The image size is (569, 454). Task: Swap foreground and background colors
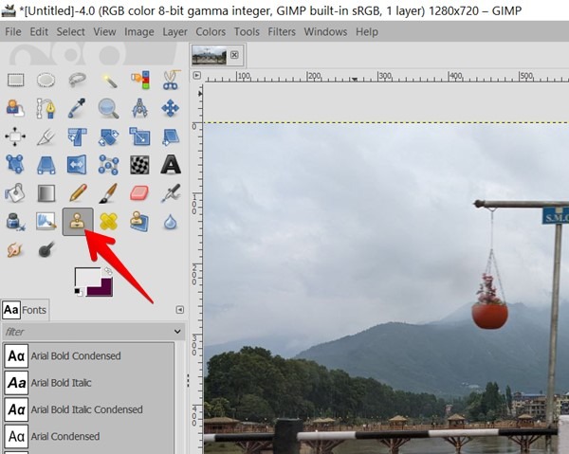click(x=108, y=271)
